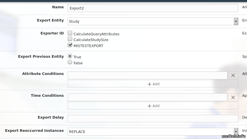Click the CalculateQueryAttributes label text
Image resolution: width=247 pixels, height=139 pixels.
96,34
